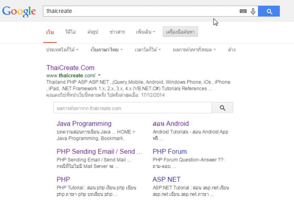The width and height of the screenshot is (294, 206).
Task: Toggle the เครื่องมือค้นหา search tools button
Action: tap(180, 32)
